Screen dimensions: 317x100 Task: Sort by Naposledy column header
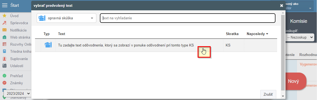pyautogui.click(x=257, y=34)
